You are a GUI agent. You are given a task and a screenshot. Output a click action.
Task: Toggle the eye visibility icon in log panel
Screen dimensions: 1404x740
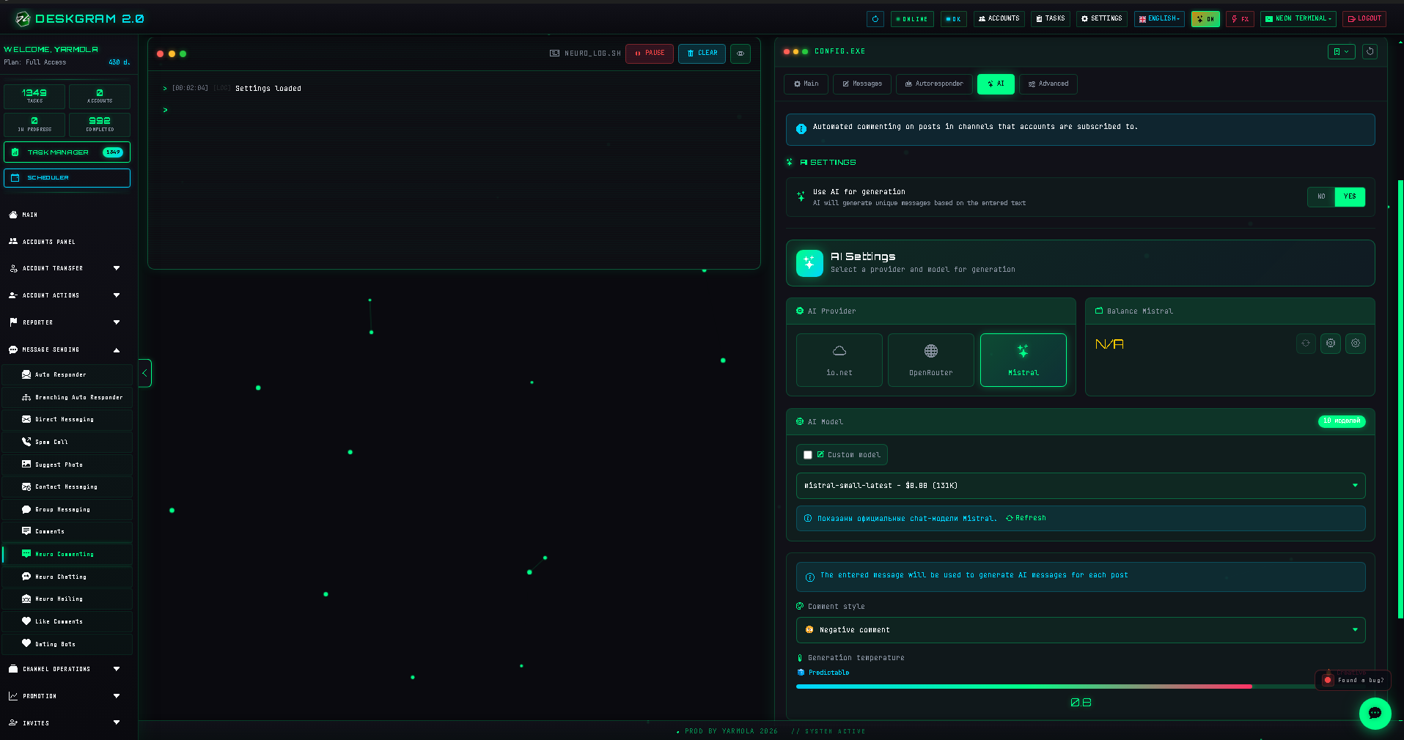pos(740,53)
